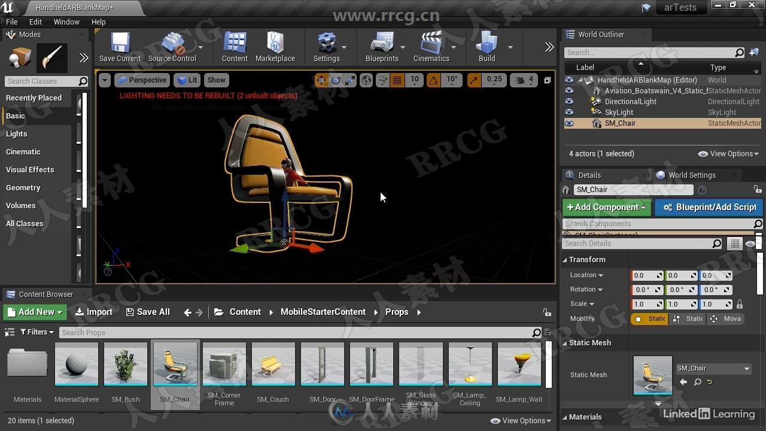
Task: Click the Content Browser lock icon
Action: click(547, 312)
